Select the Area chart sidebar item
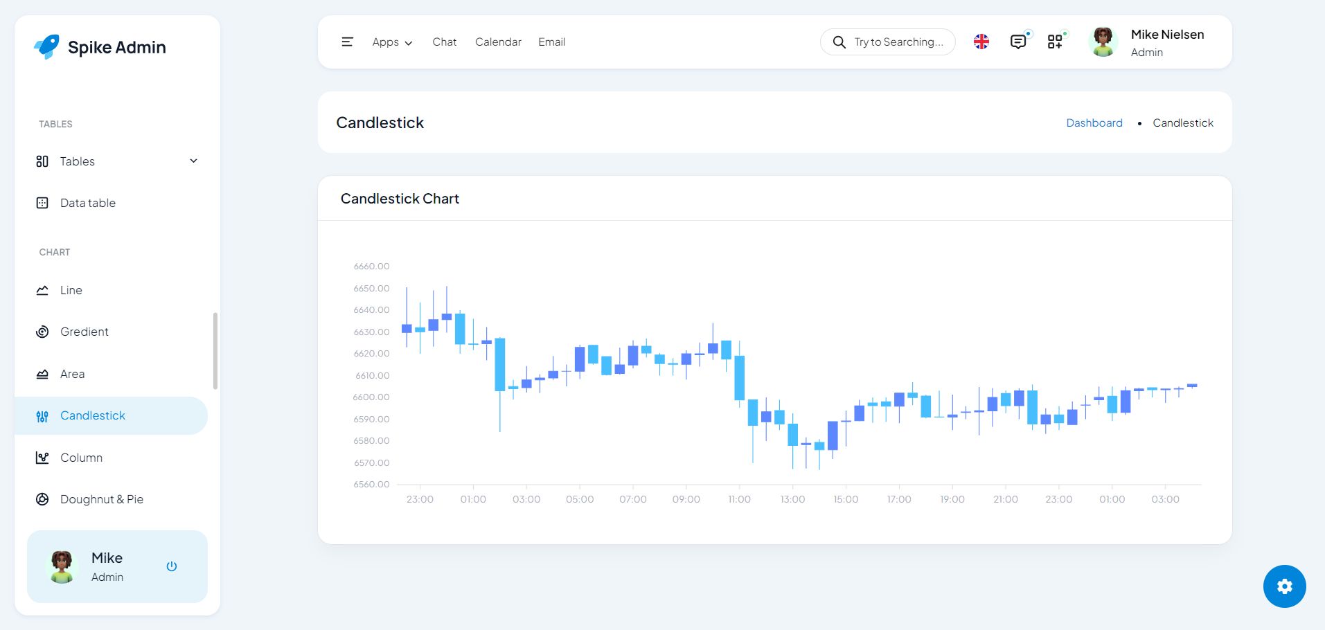Viewport: 1325px width, 630px height. point(72,374)
